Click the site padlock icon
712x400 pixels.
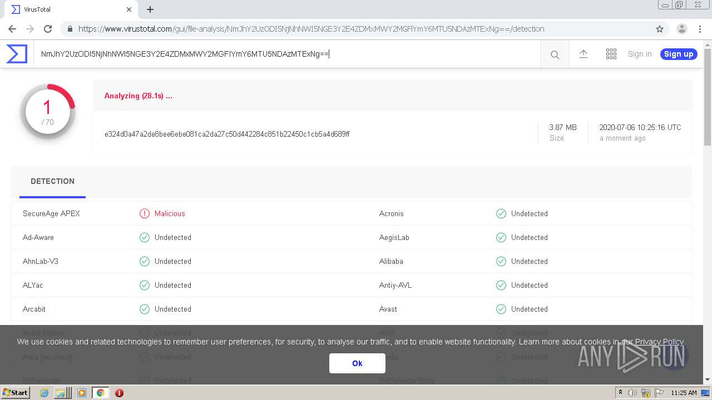70,29
